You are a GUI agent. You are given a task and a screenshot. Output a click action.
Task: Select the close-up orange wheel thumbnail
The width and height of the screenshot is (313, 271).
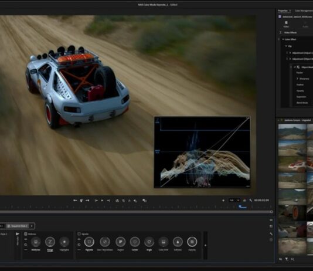pyautogui.click(x=292, y=213)
